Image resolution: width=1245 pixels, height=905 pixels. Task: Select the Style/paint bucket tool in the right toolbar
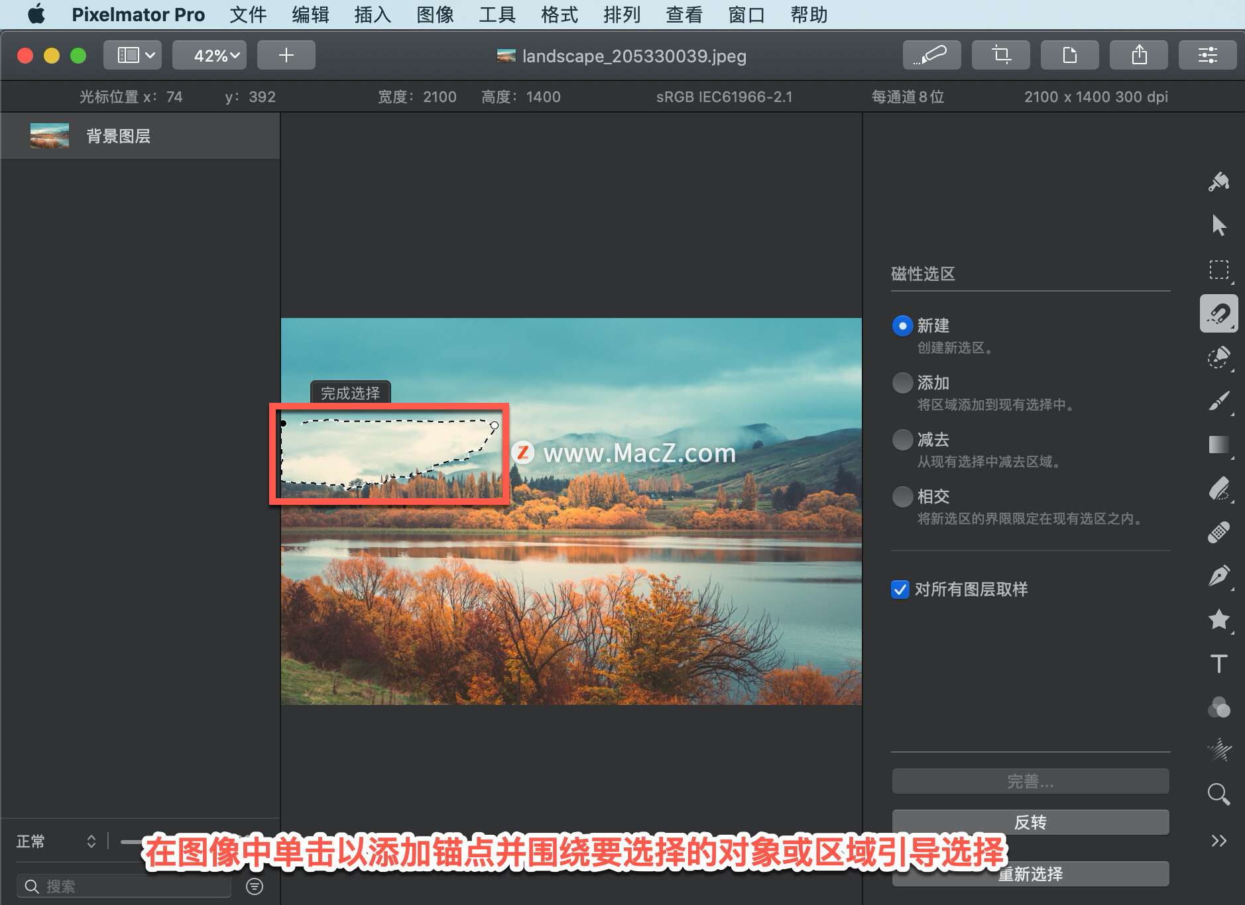[x=1218, y=182]
